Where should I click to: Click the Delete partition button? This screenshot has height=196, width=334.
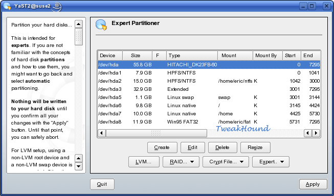coord(222,148)
